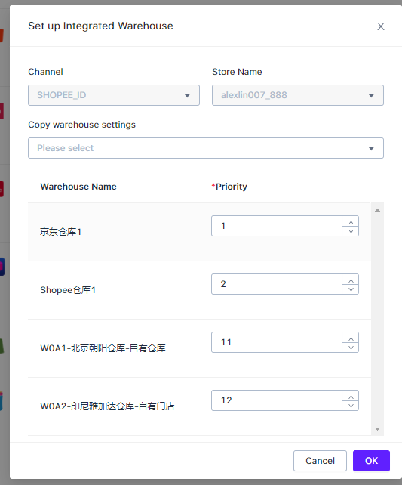The height and width of the screenshot is (485, 402).
Task: Increase priority for Shopee仓库1
Action: [x=351, y=280]
